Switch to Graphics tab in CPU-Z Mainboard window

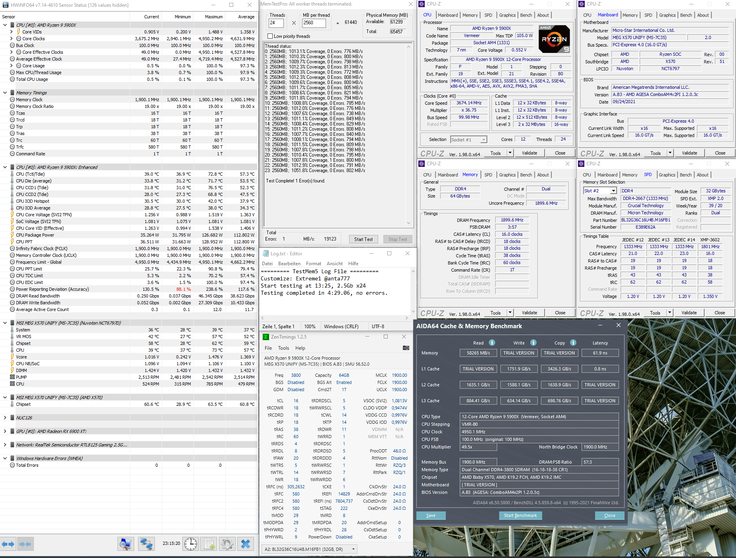tap(667, 15)
